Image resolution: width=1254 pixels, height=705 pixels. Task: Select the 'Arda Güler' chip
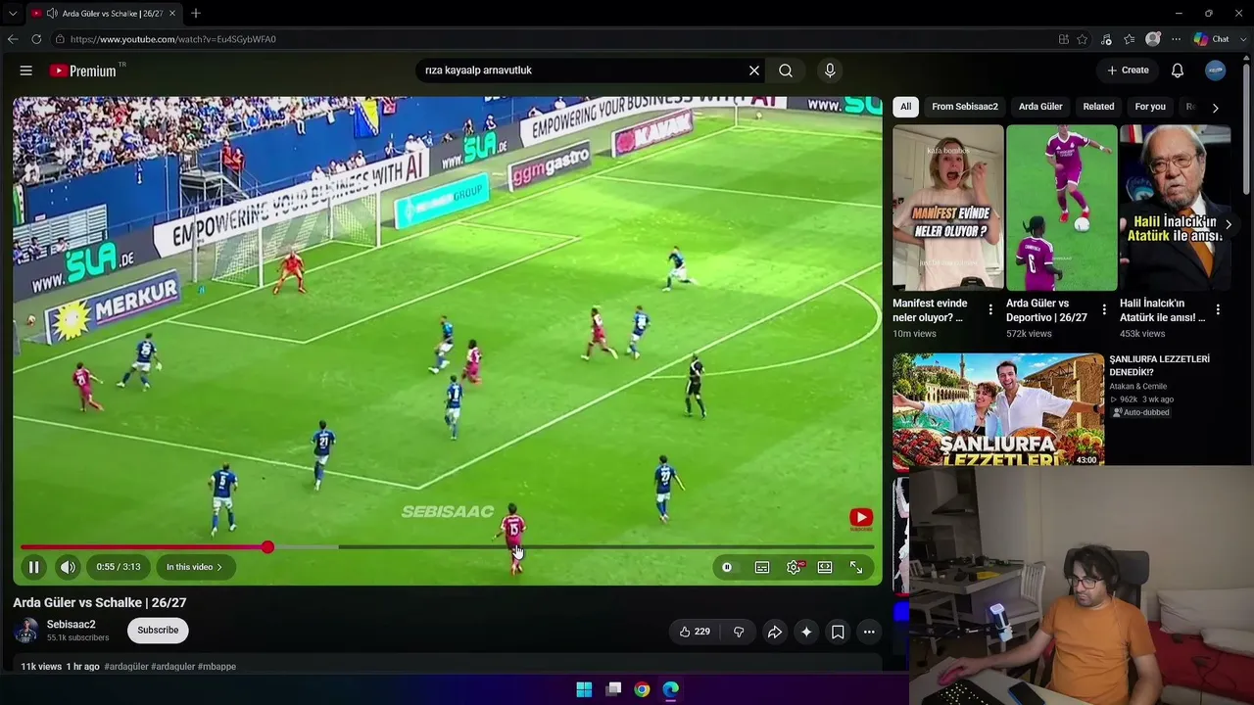[1040, 107]
